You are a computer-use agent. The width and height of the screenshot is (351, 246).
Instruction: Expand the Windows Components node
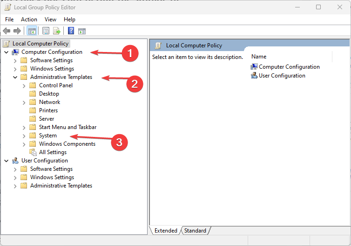24,144
